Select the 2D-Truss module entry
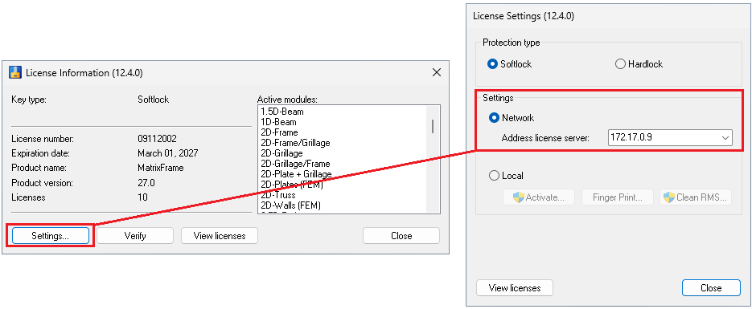The width and height of the screenshot is (752, 309). pos(278,195)
